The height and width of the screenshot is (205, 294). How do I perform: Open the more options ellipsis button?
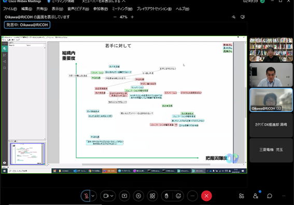click(192, 196)
